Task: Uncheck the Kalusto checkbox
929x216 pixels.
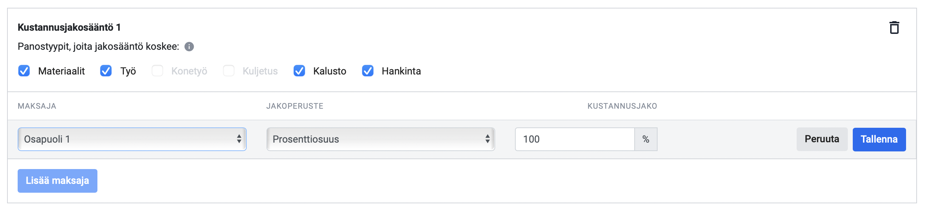Action: 299,71
